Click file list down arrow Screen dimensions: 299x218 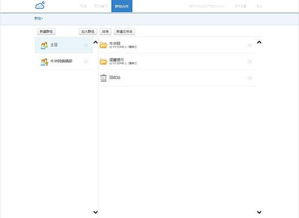tap(259, 212)
